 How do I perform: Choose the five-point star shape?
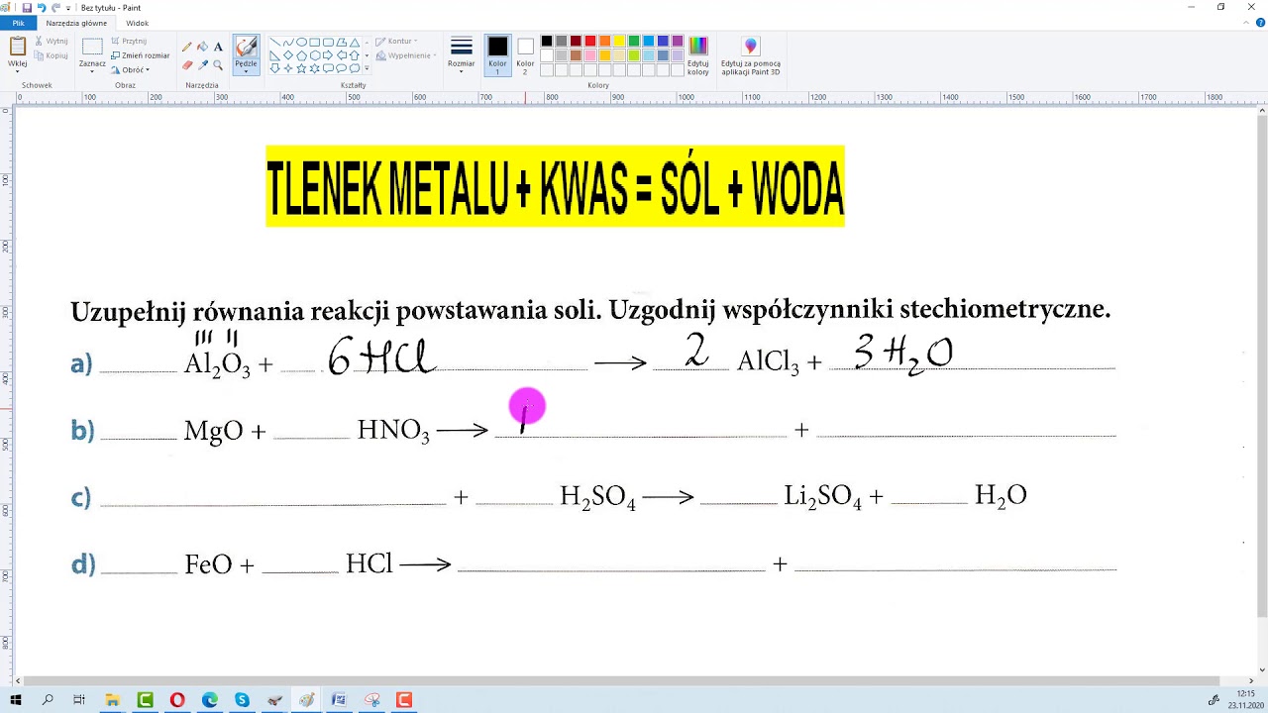(301, 68)
